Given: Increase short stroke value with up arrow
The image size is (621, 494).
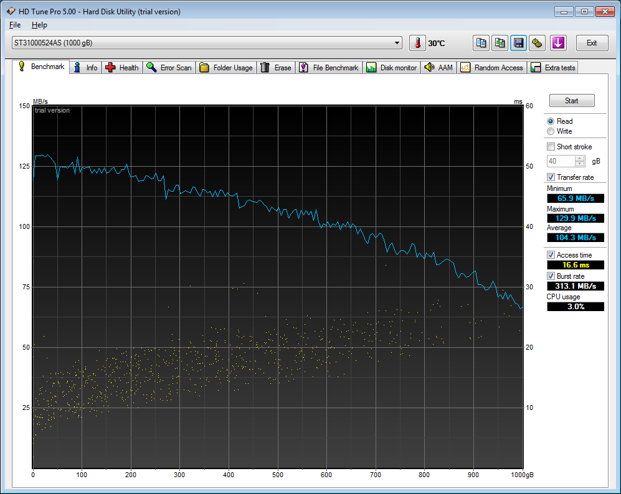Looking at the screenshot, I should pos(580,158).
